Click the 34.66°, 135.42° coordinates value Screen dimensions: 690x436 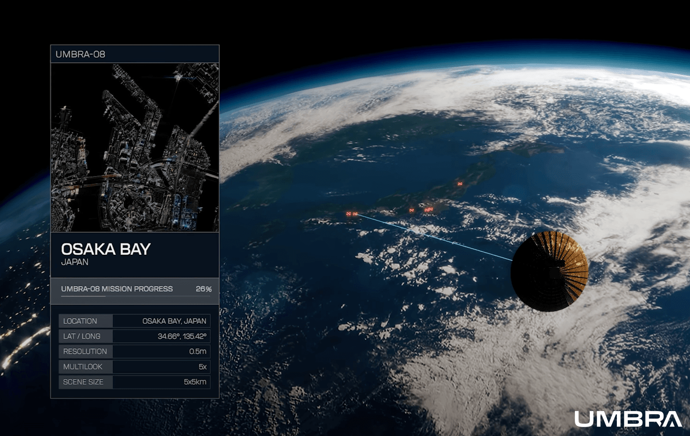tap(182, 336)
